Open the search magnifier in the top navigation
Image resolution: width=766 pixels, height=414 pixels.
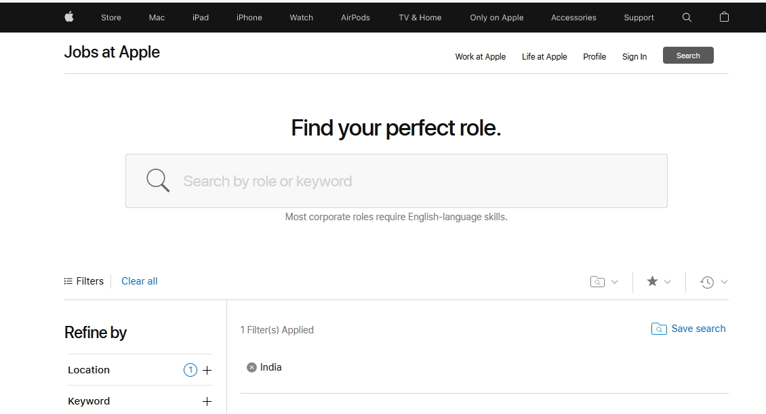pos(687,18)
